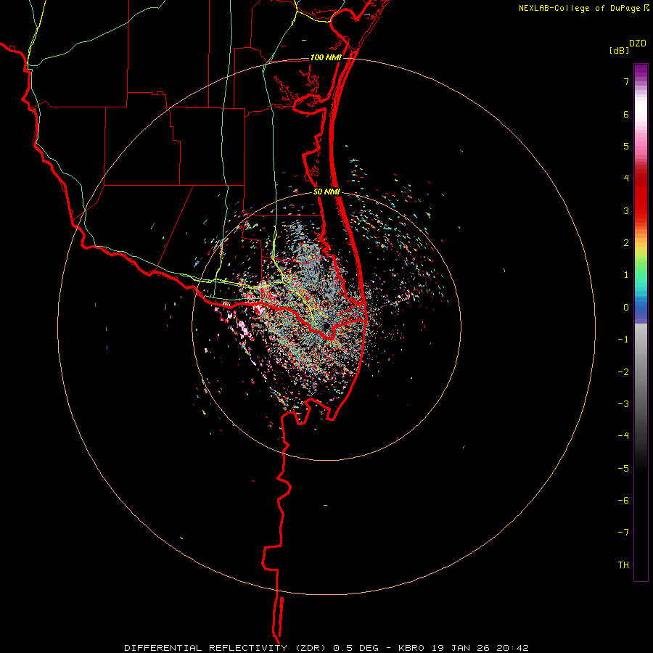Viewport: 653px width, 653px height.
Task: Click the -3 value on the color scale
Action: point(623,404)
